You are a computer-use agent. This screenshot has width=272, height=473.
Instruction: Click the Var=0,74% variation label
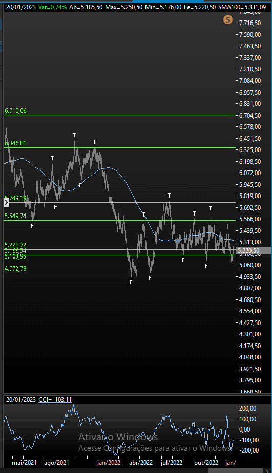[x=53, y=7]
